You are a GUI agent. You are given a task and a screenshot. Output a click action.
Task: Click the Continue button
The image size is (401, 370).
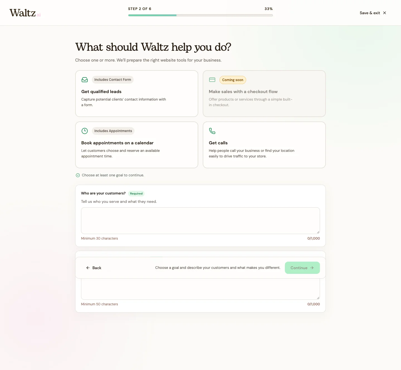click(302, 268)
